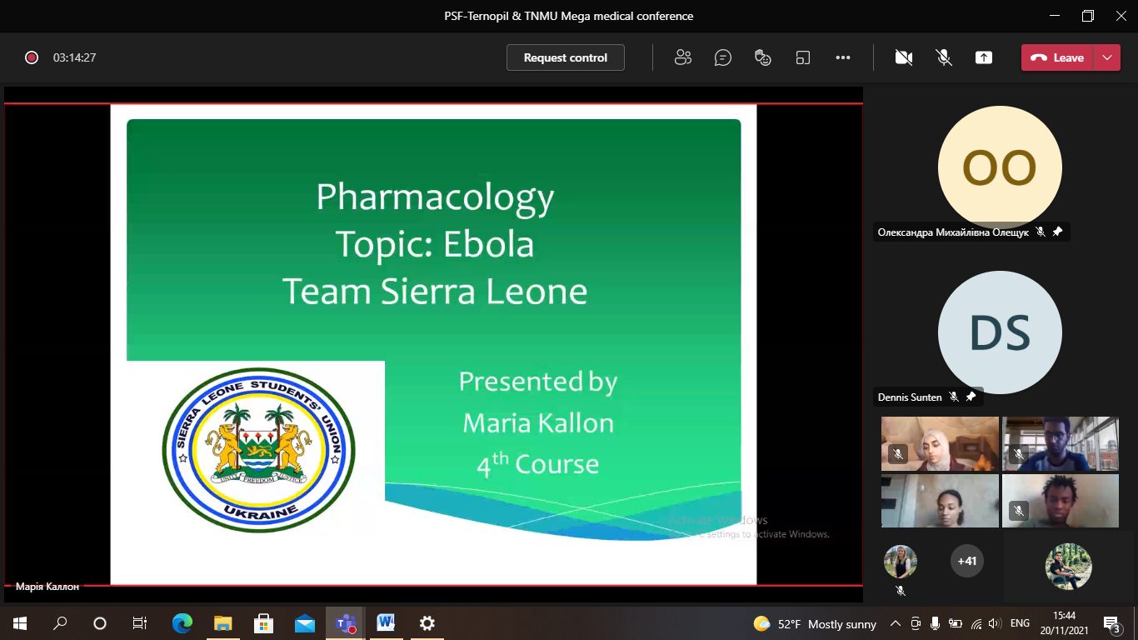Open the meeting chat icon
This screenshot has height=640, width=1138.
pyautogui.click(x=723, y=57)
